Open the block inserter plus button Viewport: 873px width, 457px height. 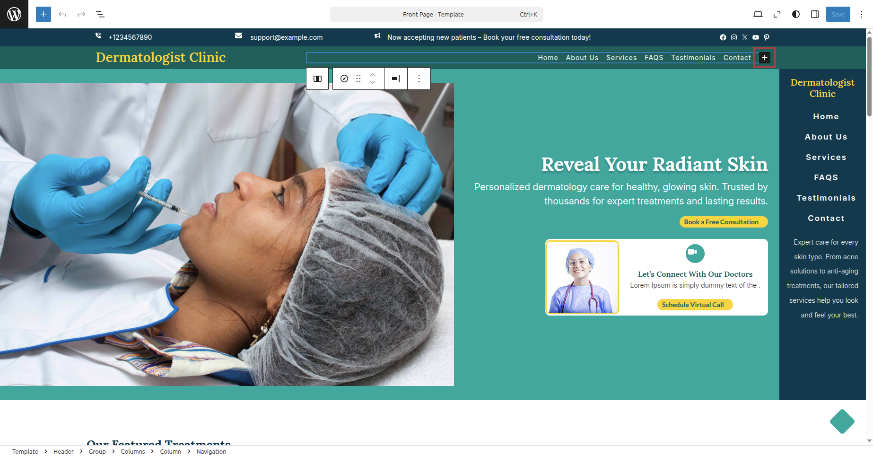pos(44,14)
